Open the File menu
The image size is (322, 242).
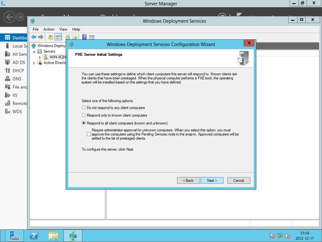coord(35,29)
